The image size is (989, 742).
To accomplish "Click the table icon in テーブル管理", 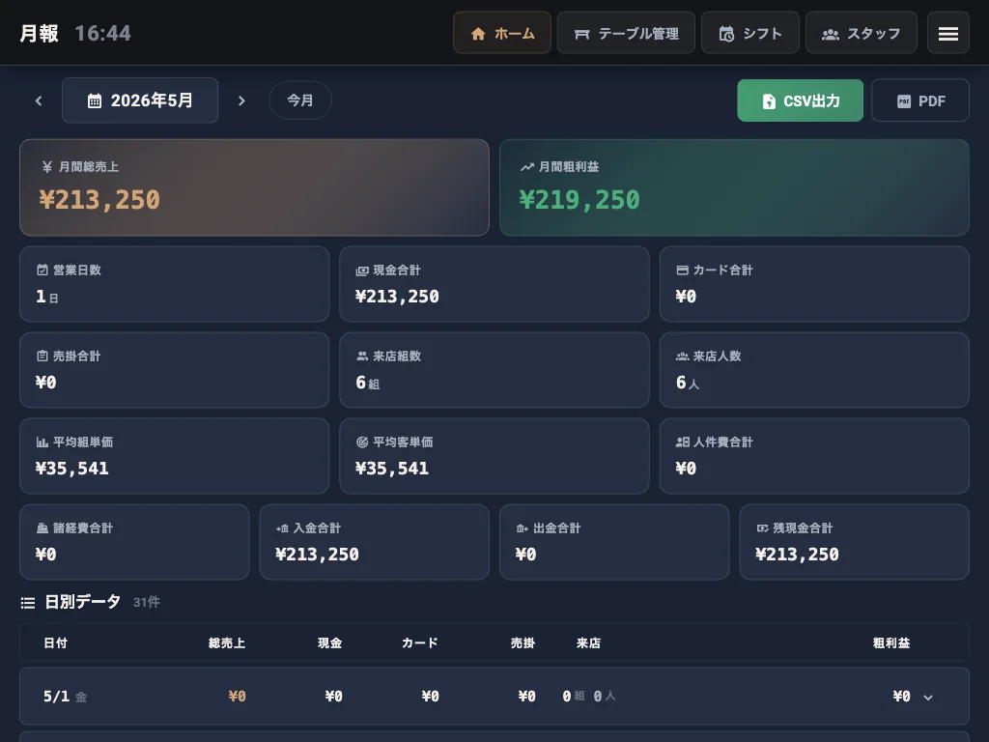I will coord(581,34).
